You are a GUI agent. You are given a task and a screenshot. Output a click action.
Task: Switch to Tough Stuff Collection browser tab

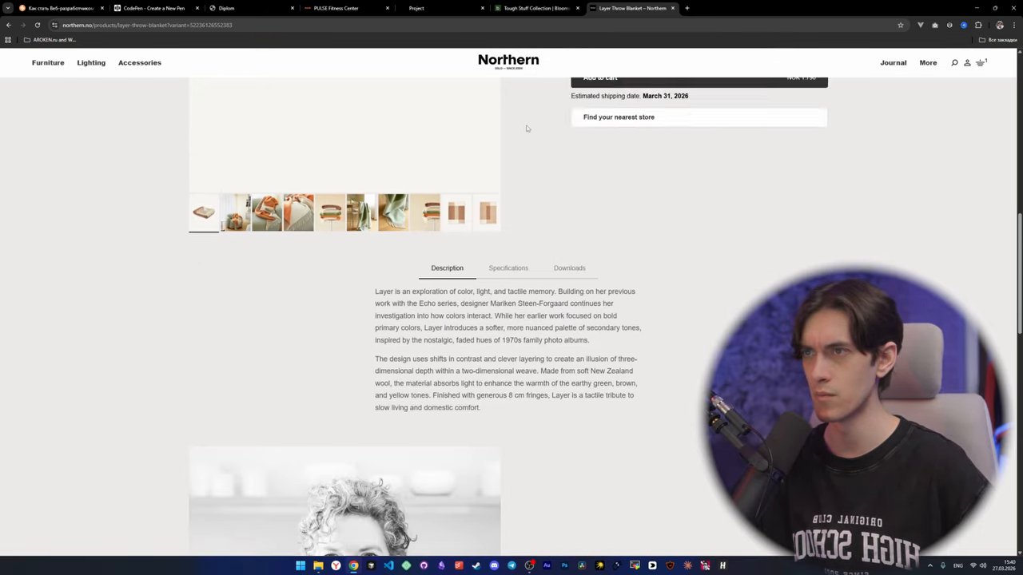[x=536, y=8]
